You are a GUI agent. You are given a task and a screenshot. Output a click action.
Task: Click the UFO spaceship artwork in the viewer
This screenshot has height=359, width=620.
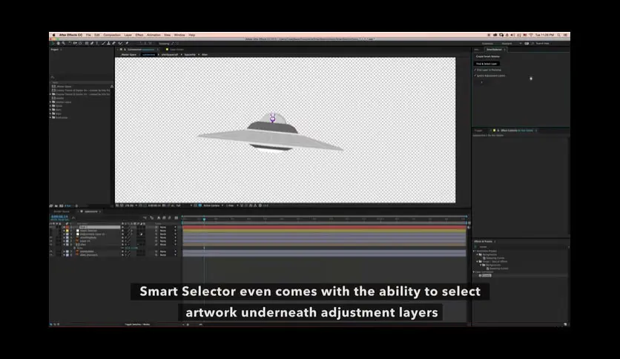click(271, 136)
